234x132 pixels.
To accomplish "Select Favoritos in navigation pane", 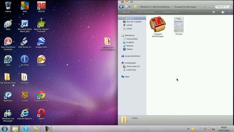I will [x=129, y=18].
